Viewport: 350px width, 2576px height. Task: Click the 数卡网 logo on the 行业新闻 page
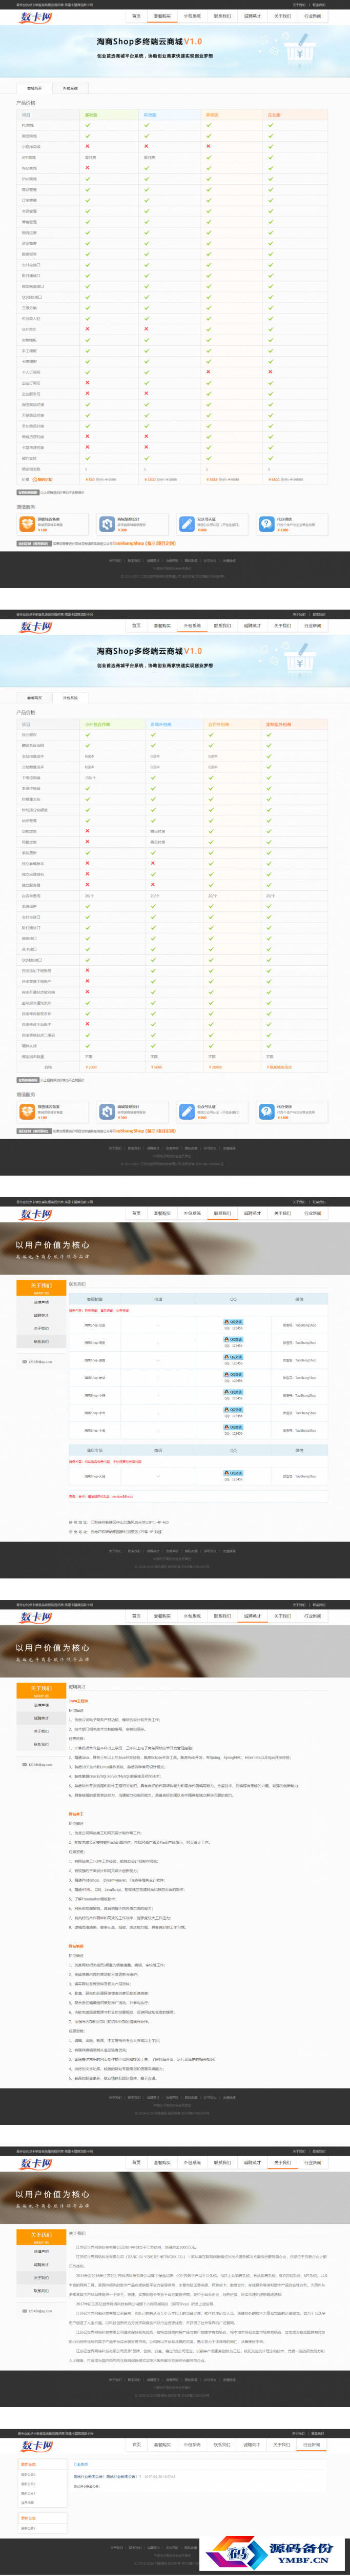36,2446
